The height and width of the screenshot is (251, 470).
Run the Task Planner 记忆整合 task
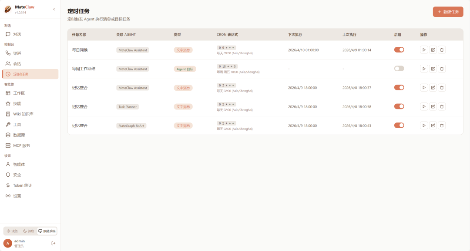[x=424, y=106]
